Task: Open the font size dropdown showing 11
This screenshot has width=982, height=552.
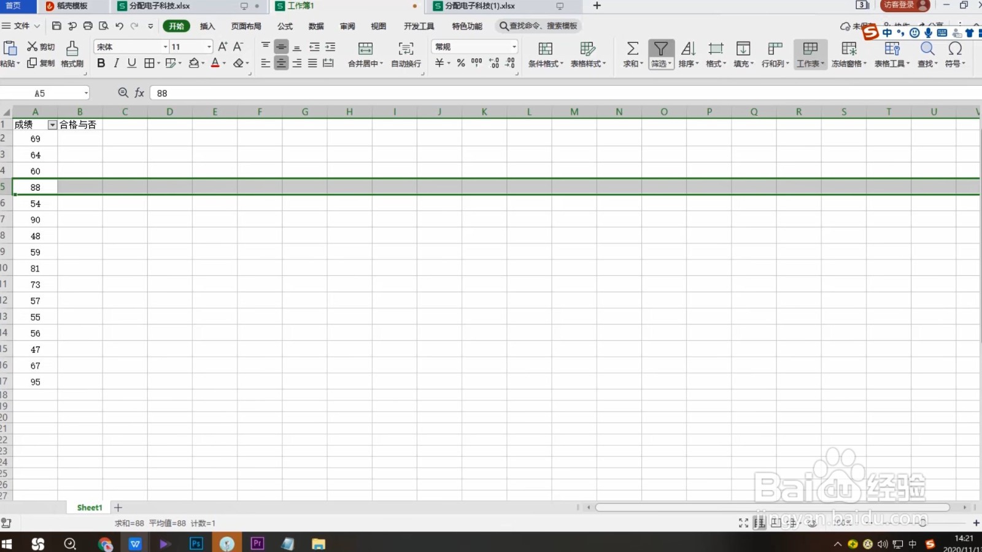Action: (209, 47)
